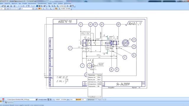Viewport: 189px width, 106px height.
Task: Click the popup scrollbar left arrow
Action: [x=89, y=96]
